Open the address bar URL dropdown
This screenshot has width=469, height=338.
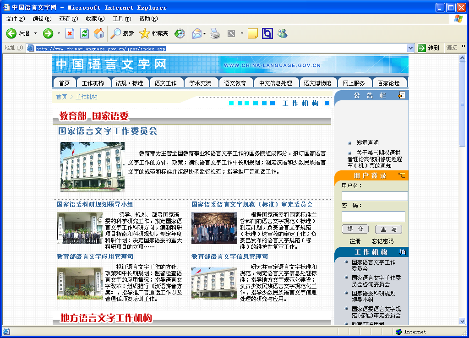pos(410,48)
